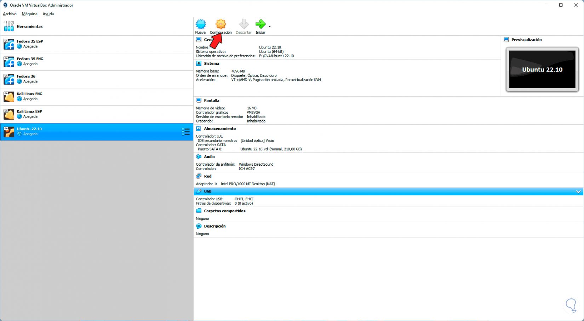This screenshot has height=321, width=584.
Task: Open the Ubuntu 22.10 list menu icon
Action: (x=186, y=132)
